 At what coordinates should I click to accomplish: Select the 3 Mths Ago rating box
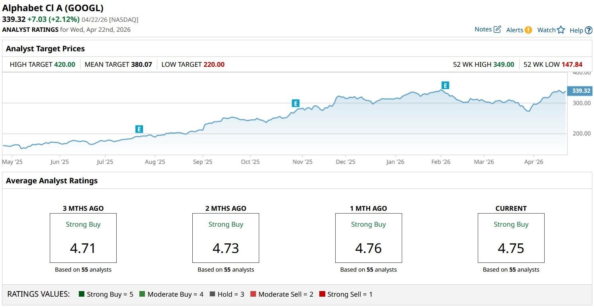(x=83, y=238)
